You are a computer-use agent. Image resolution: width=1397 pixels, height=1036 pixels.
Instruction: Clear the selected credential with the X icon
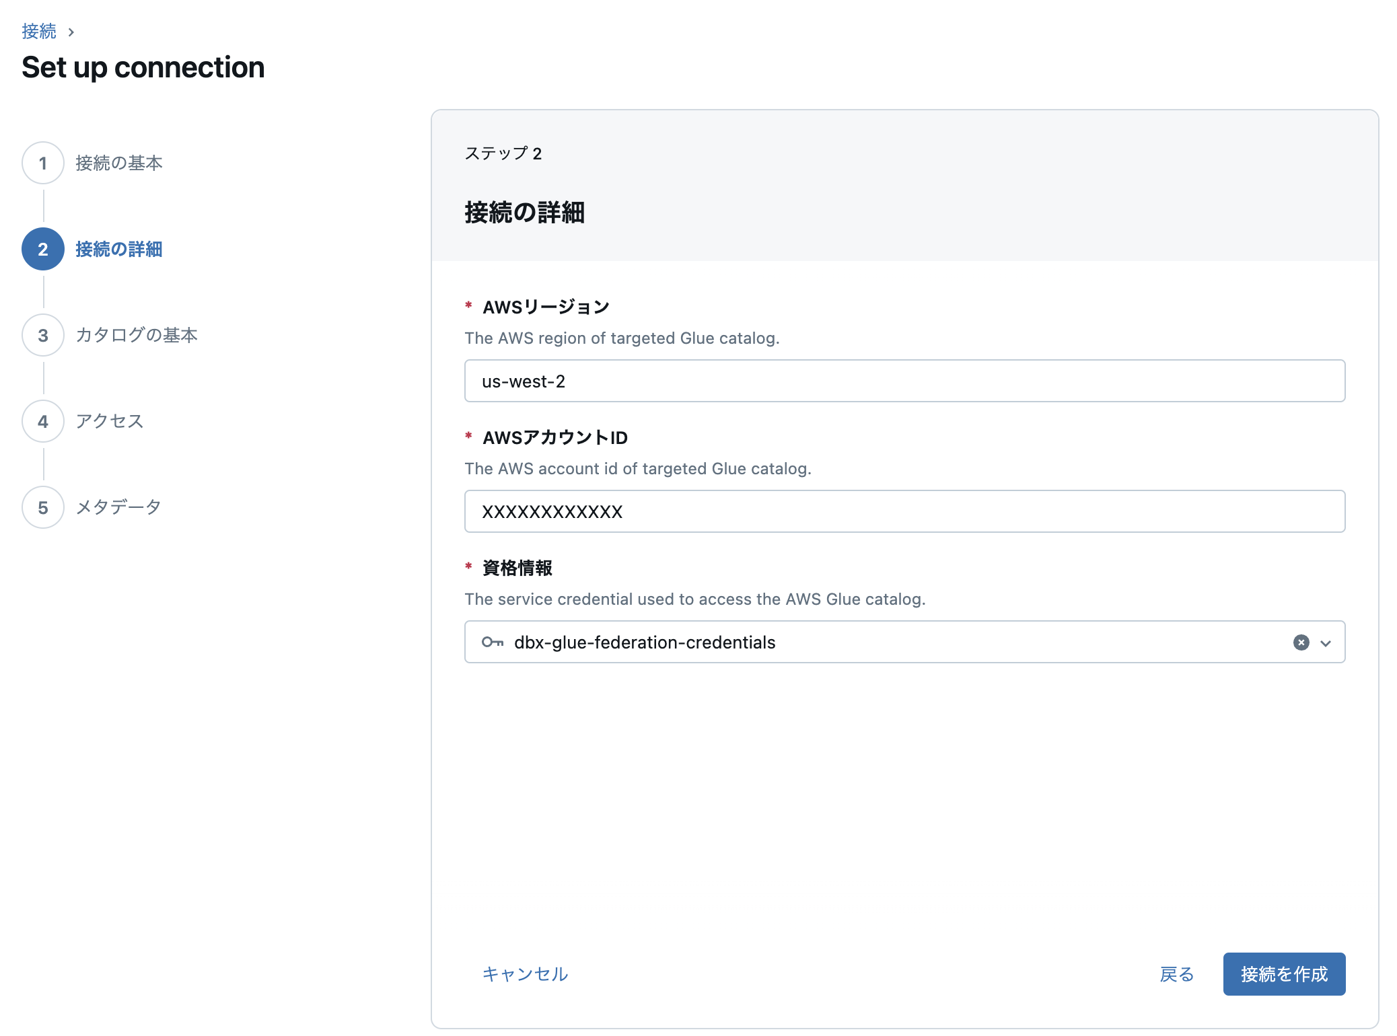click(1301, 642)
